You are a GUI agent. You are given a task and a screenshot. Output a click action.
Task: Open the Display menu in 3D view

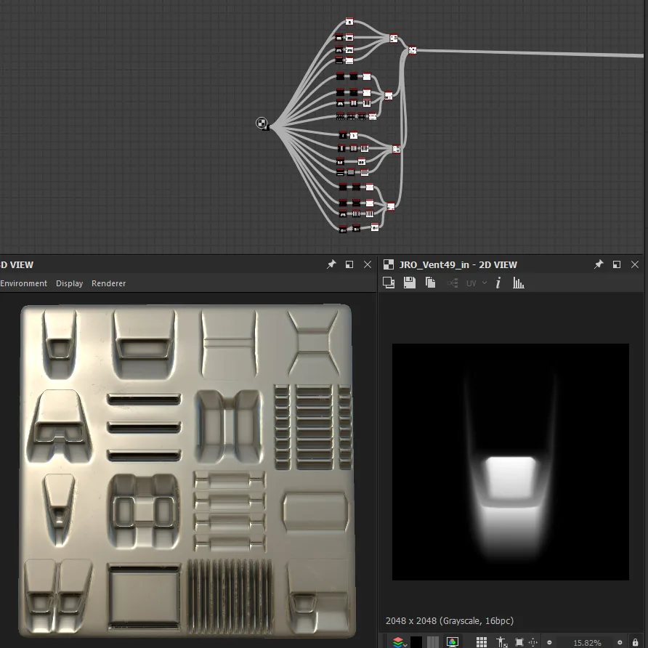70,283
